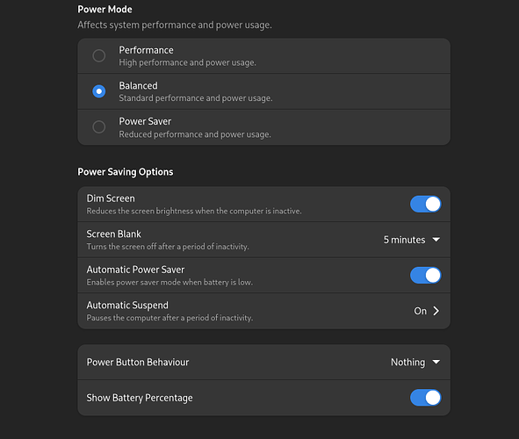Choose the Power Saver radio button

pos(99,127)
